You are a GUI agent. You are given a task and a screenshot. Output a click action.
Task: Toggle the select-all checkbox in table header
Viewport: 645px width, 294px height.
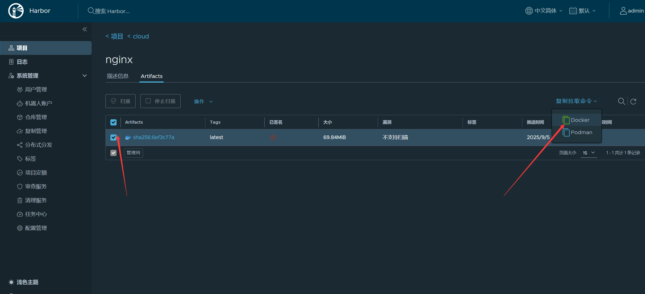(x=113, y=122)
